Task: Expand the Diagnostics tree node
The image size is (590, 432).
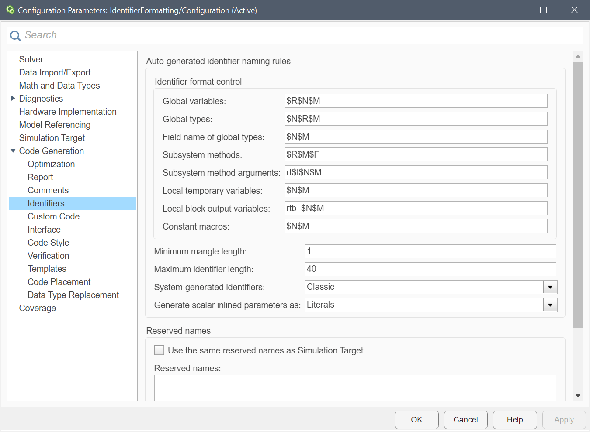Action: tap(13, 99)
